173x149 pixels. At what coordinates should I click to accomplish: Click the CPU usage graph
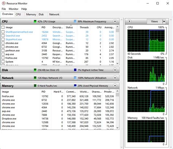146,41
